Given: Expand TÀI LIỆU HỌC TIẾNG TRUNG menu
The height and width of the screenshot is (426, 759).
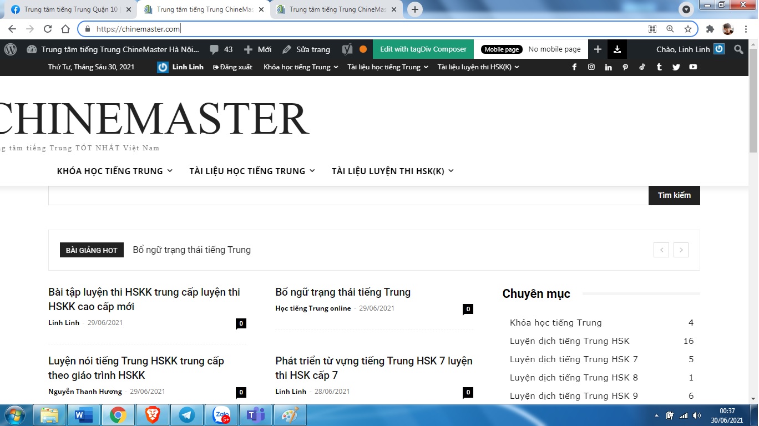Looking at the screenshot, I should point(252,171).
